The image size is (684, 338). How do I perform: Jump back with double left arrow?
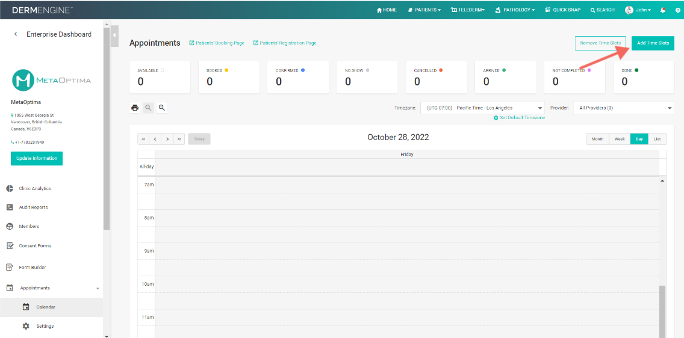[x=143, y=139]
